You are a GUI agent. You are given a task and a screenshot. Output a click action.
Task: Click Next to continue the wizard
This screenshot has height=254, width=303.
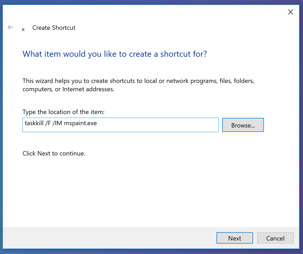point(234,238)
